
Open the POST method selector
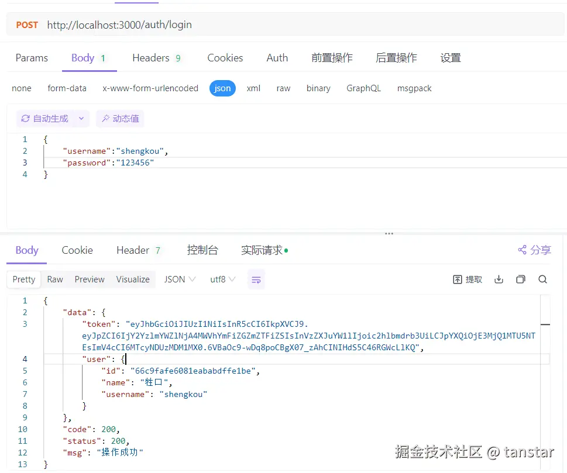click(x=27, y=25)
